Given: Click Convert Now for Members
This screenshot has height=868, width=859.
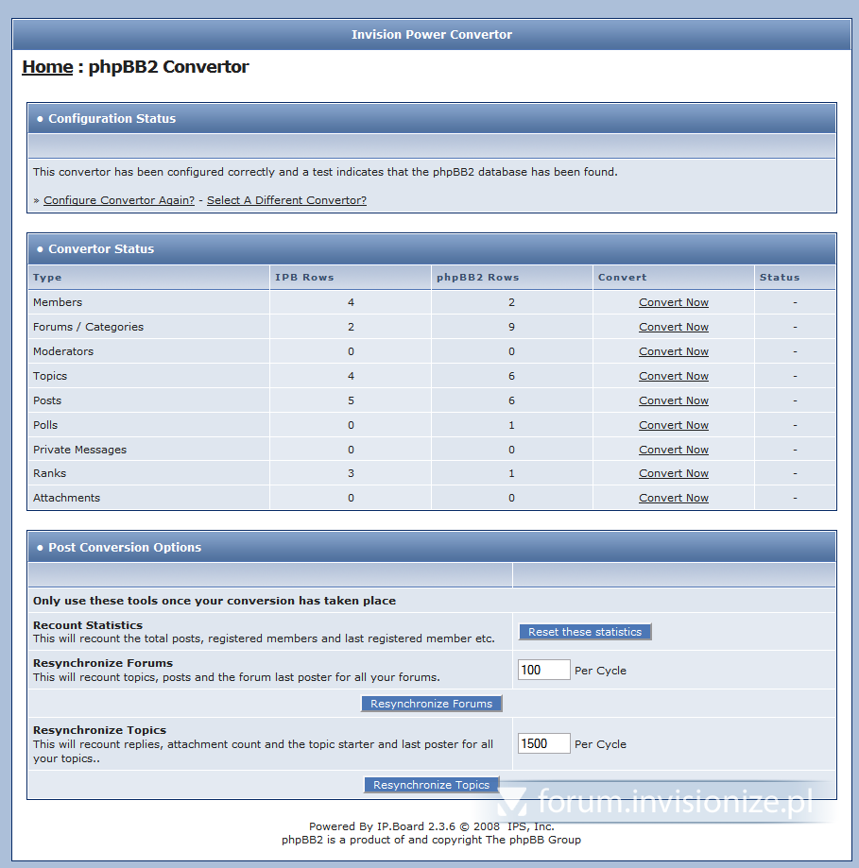Looking at the screenshot, I should pos(673,302).
